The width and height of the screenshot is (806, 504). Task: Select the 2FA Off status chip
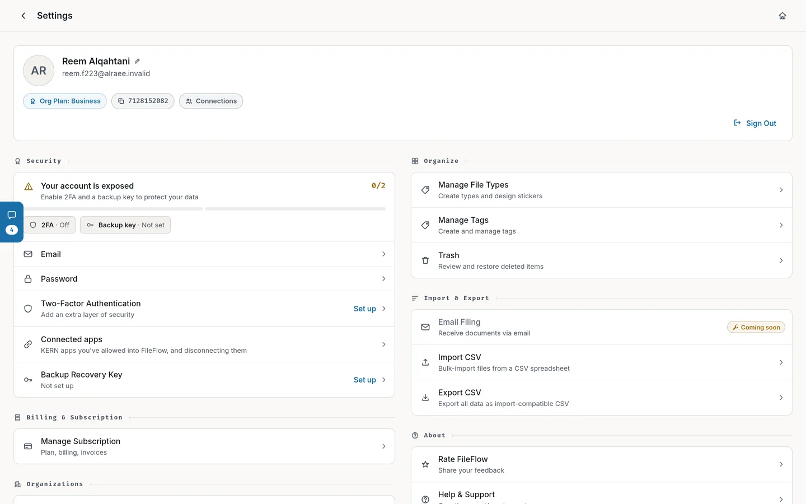(49, 225)
